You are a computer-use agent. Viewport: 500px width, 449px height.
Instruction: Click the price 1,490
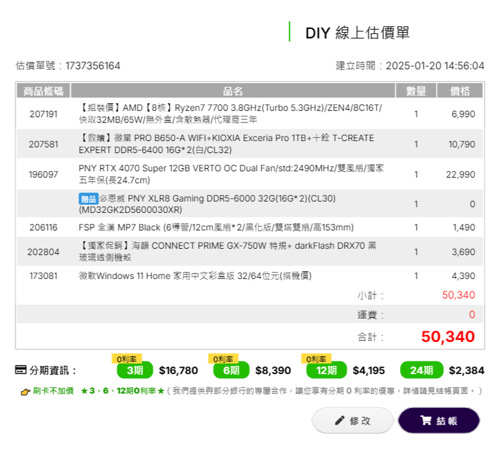(464, 227)
